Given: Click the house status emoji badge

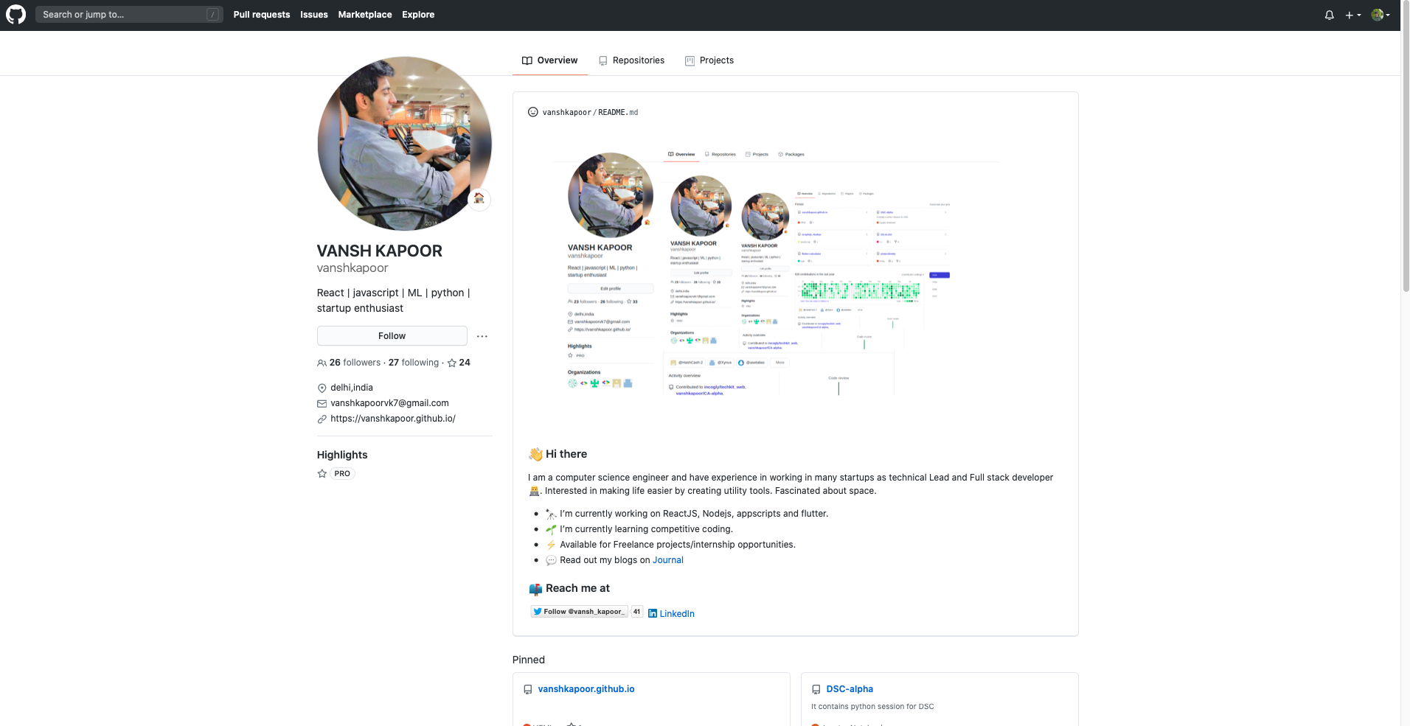Looking at the screenshot, I should tap(479, 199).
